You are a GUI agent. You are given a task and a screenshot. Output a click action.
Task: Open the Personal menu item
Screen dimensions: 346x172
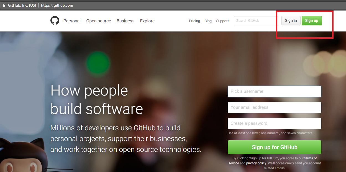point(72,21)
